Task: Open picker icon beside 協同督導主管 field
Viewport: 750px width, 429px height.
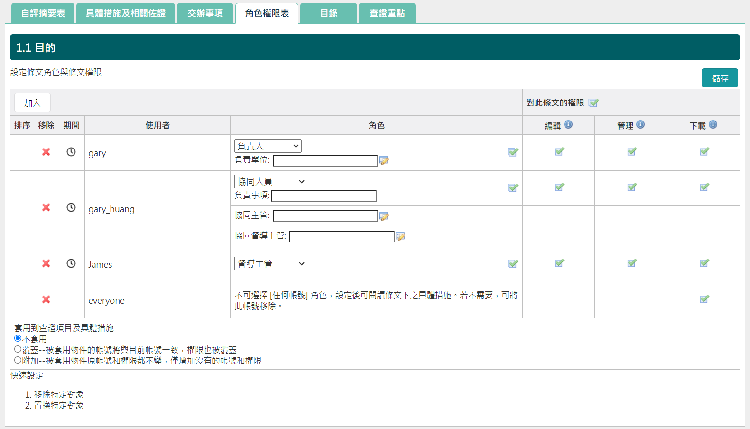Action: point(400,236)
